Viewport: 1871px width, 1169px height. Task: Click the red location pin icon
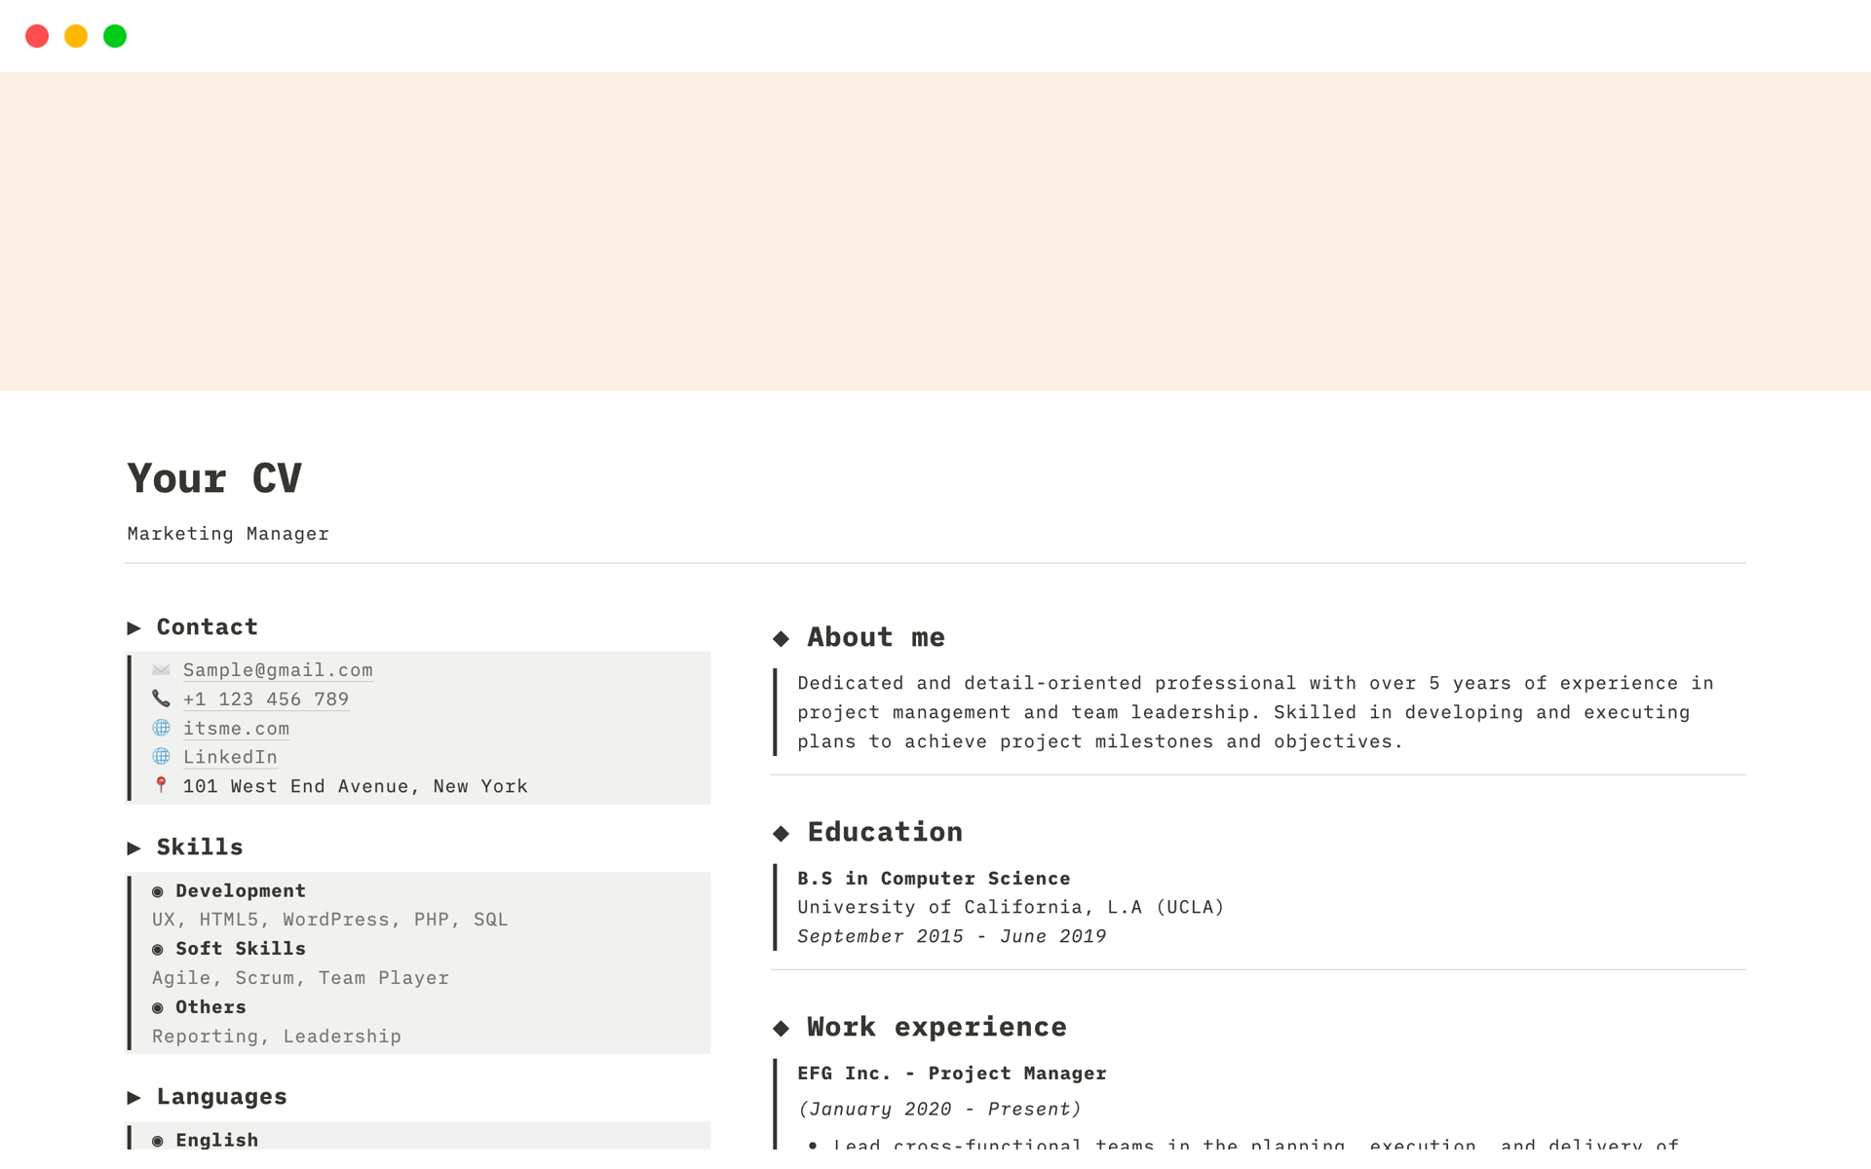pos(161,785)
